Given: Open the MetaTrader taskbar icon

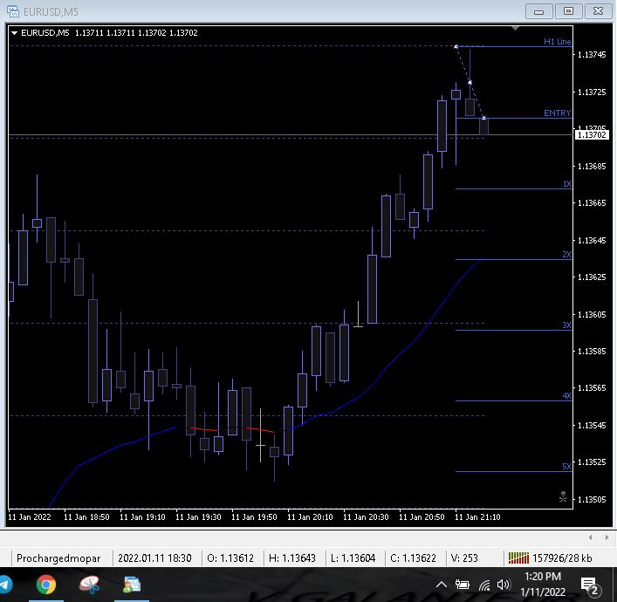Looking at the screenshot, I should click(x=132, y=585).
